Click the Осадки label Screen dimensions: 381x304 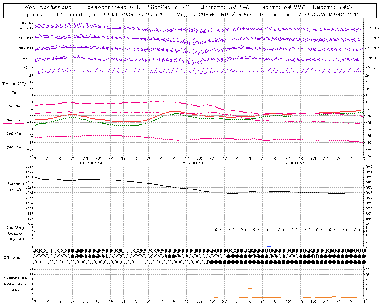[15, 233]
